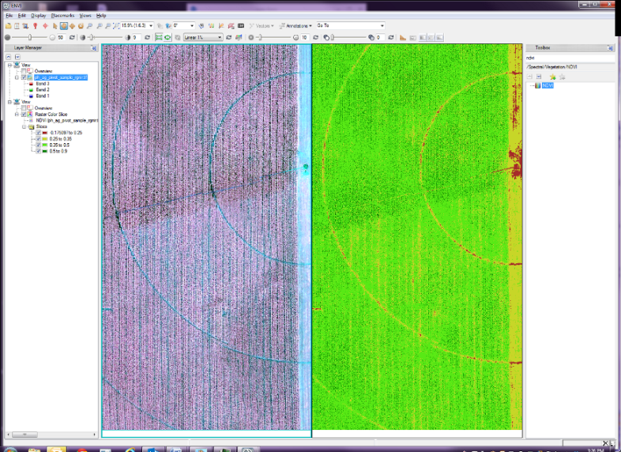
Task: Uncheck the Raster Color Slice layer
Action: click(x=24, y=114)
